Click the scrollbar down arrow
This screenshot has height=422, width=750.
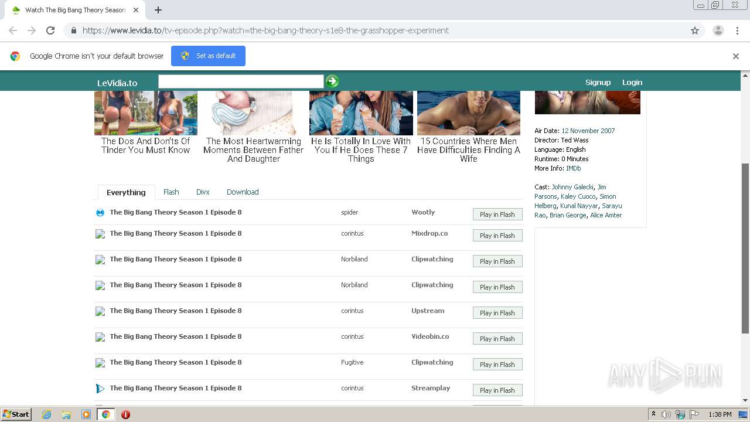tap(745, 400)
